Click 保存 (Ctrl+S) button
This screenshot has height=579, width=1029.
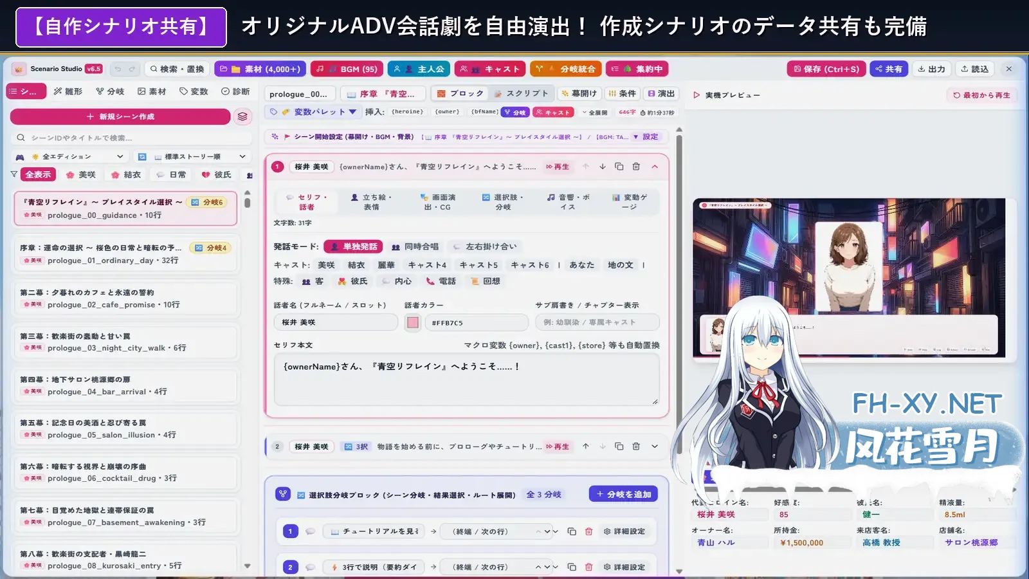tap(826, 69)
